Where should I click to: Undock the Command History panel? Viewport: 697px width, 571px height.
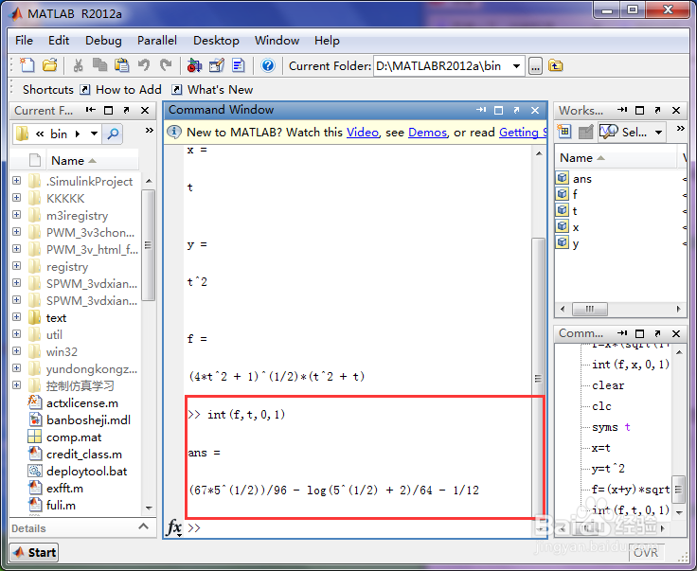coord(657,333)
